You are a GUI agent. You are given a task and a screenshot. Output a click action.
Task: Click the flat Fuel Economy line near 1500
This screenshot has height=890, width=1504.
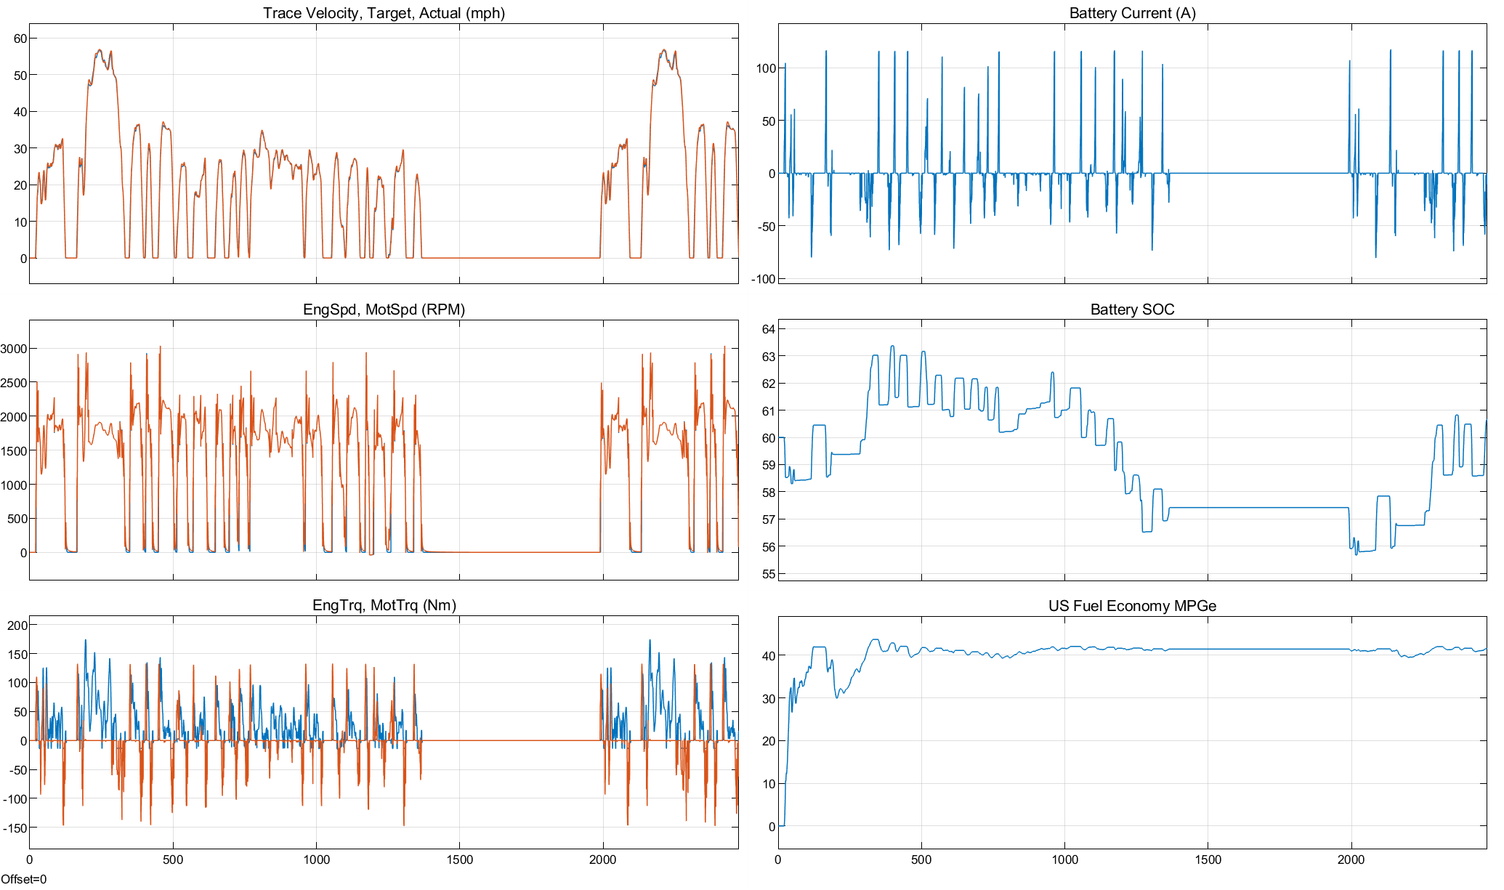(1208, 649)
